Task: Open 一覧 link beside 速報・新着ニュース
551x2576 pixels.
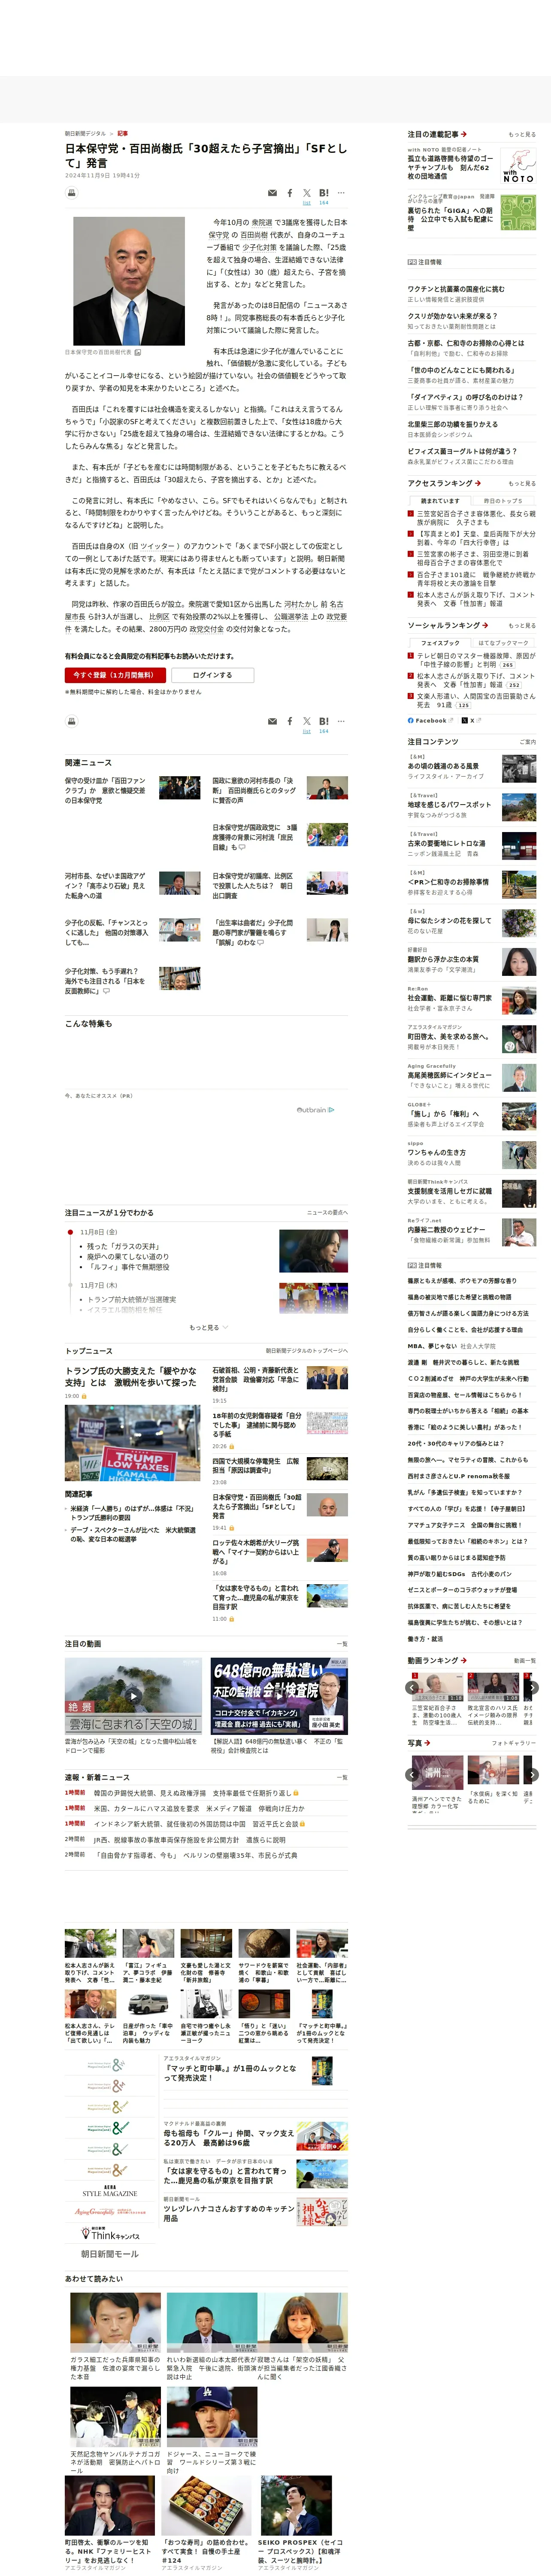Action: click(x=342, y=1777)
